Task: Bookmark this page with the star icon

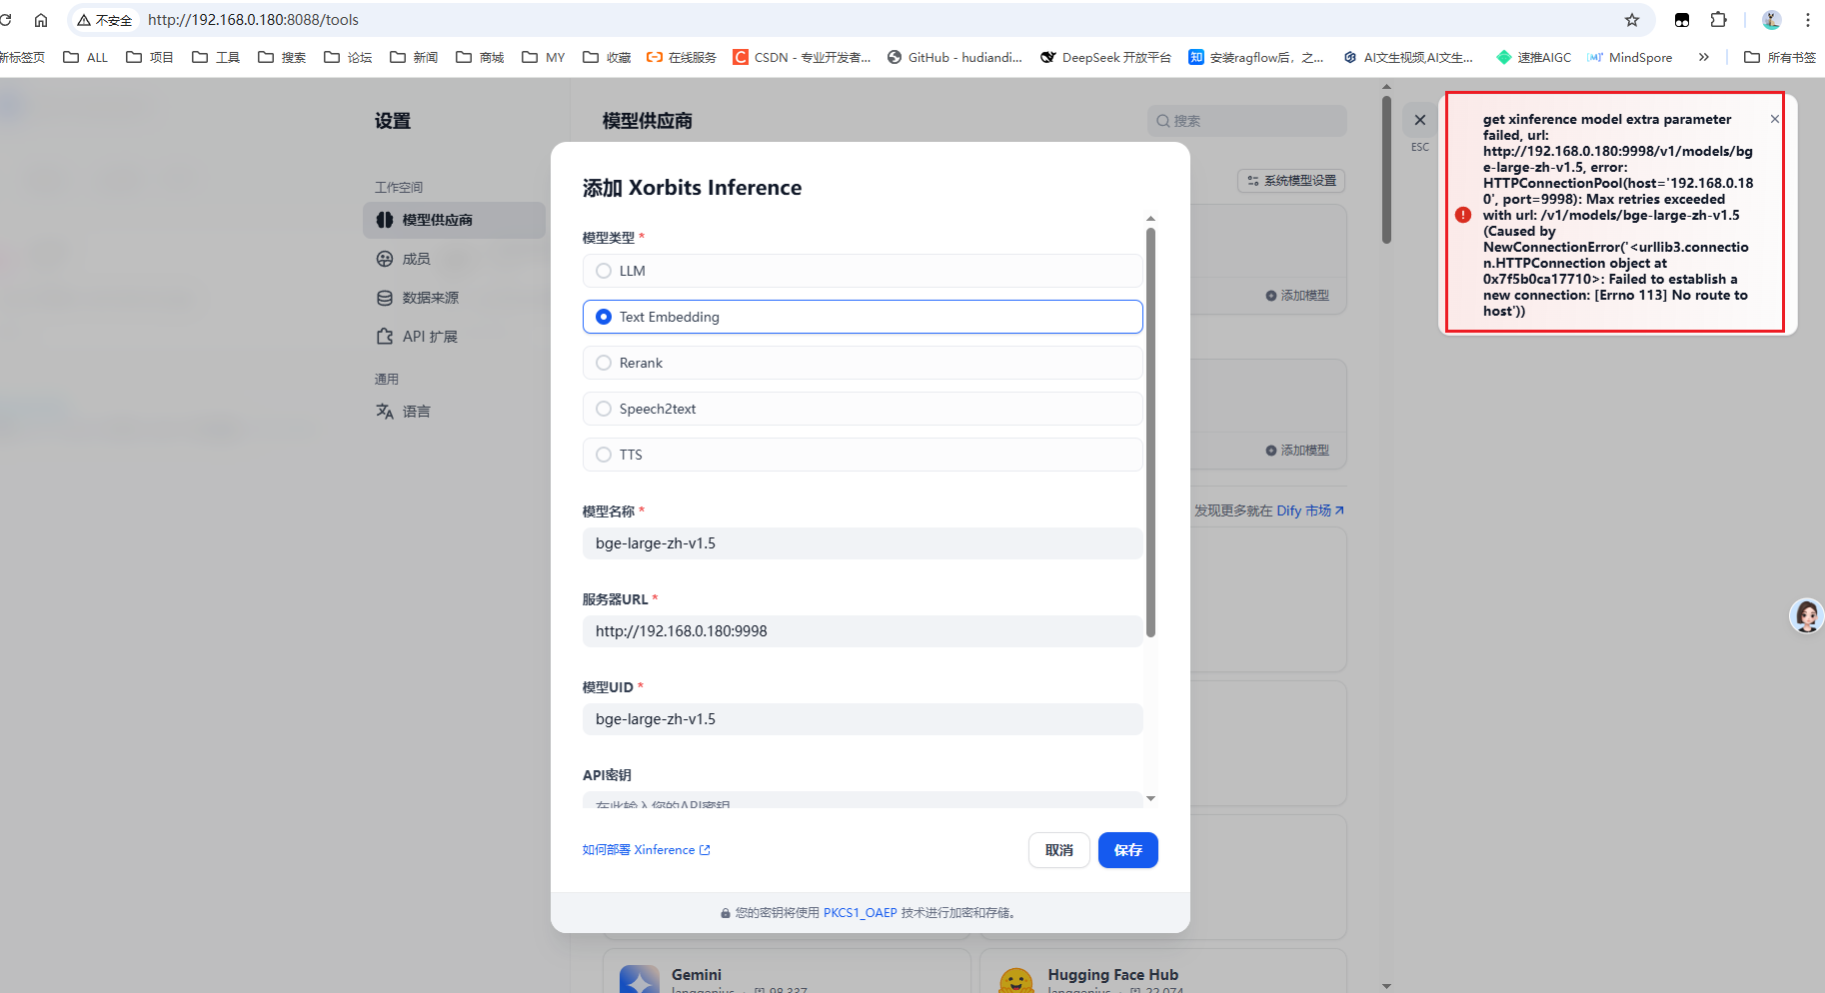Action: tap(1632, 20)
